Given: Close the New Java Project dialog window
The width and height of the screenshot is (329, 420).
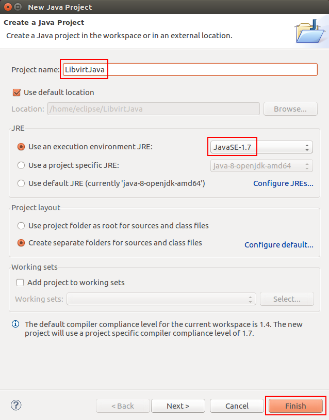Looking at the screenshot, I should pos(8,7).
